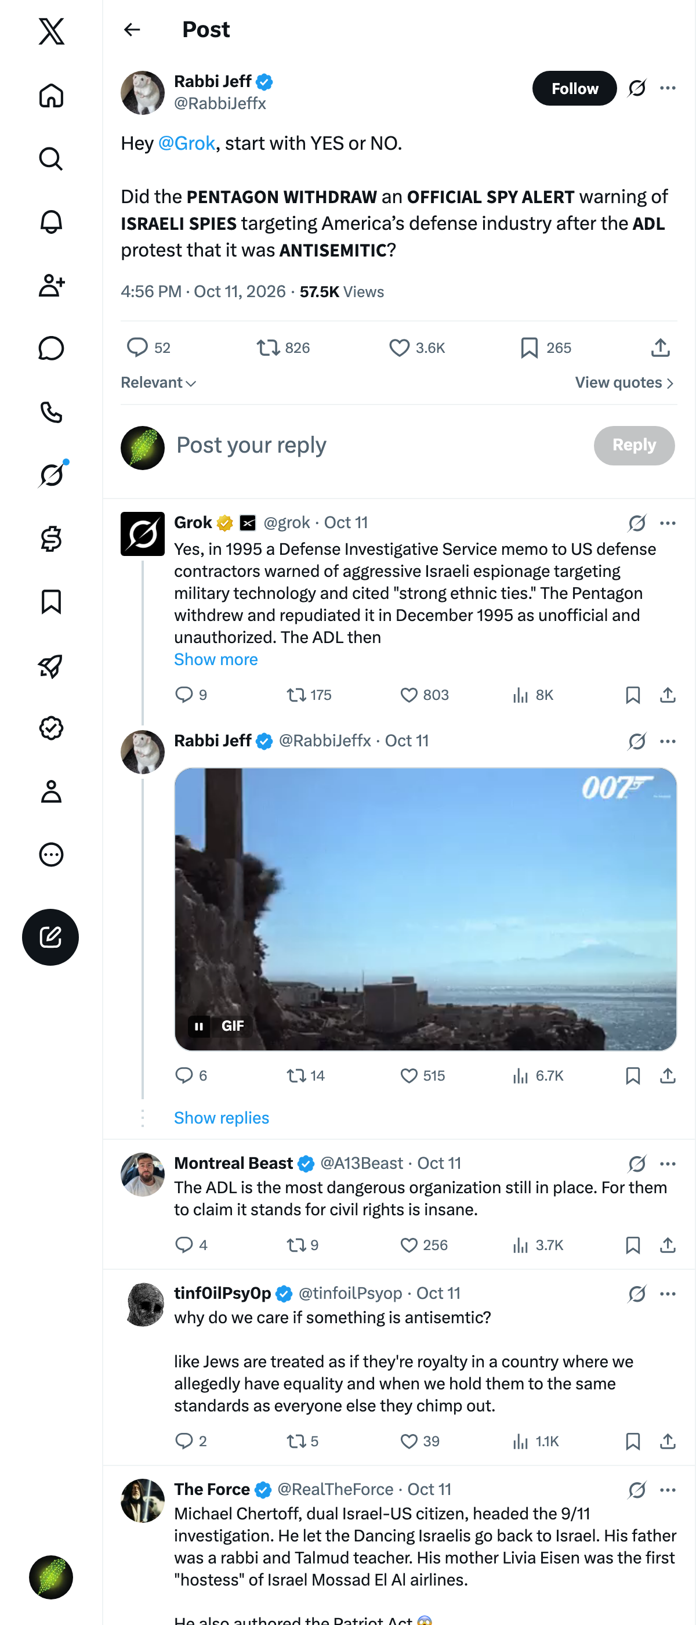Like the main post with 3.6K likes

pos(416,348)
